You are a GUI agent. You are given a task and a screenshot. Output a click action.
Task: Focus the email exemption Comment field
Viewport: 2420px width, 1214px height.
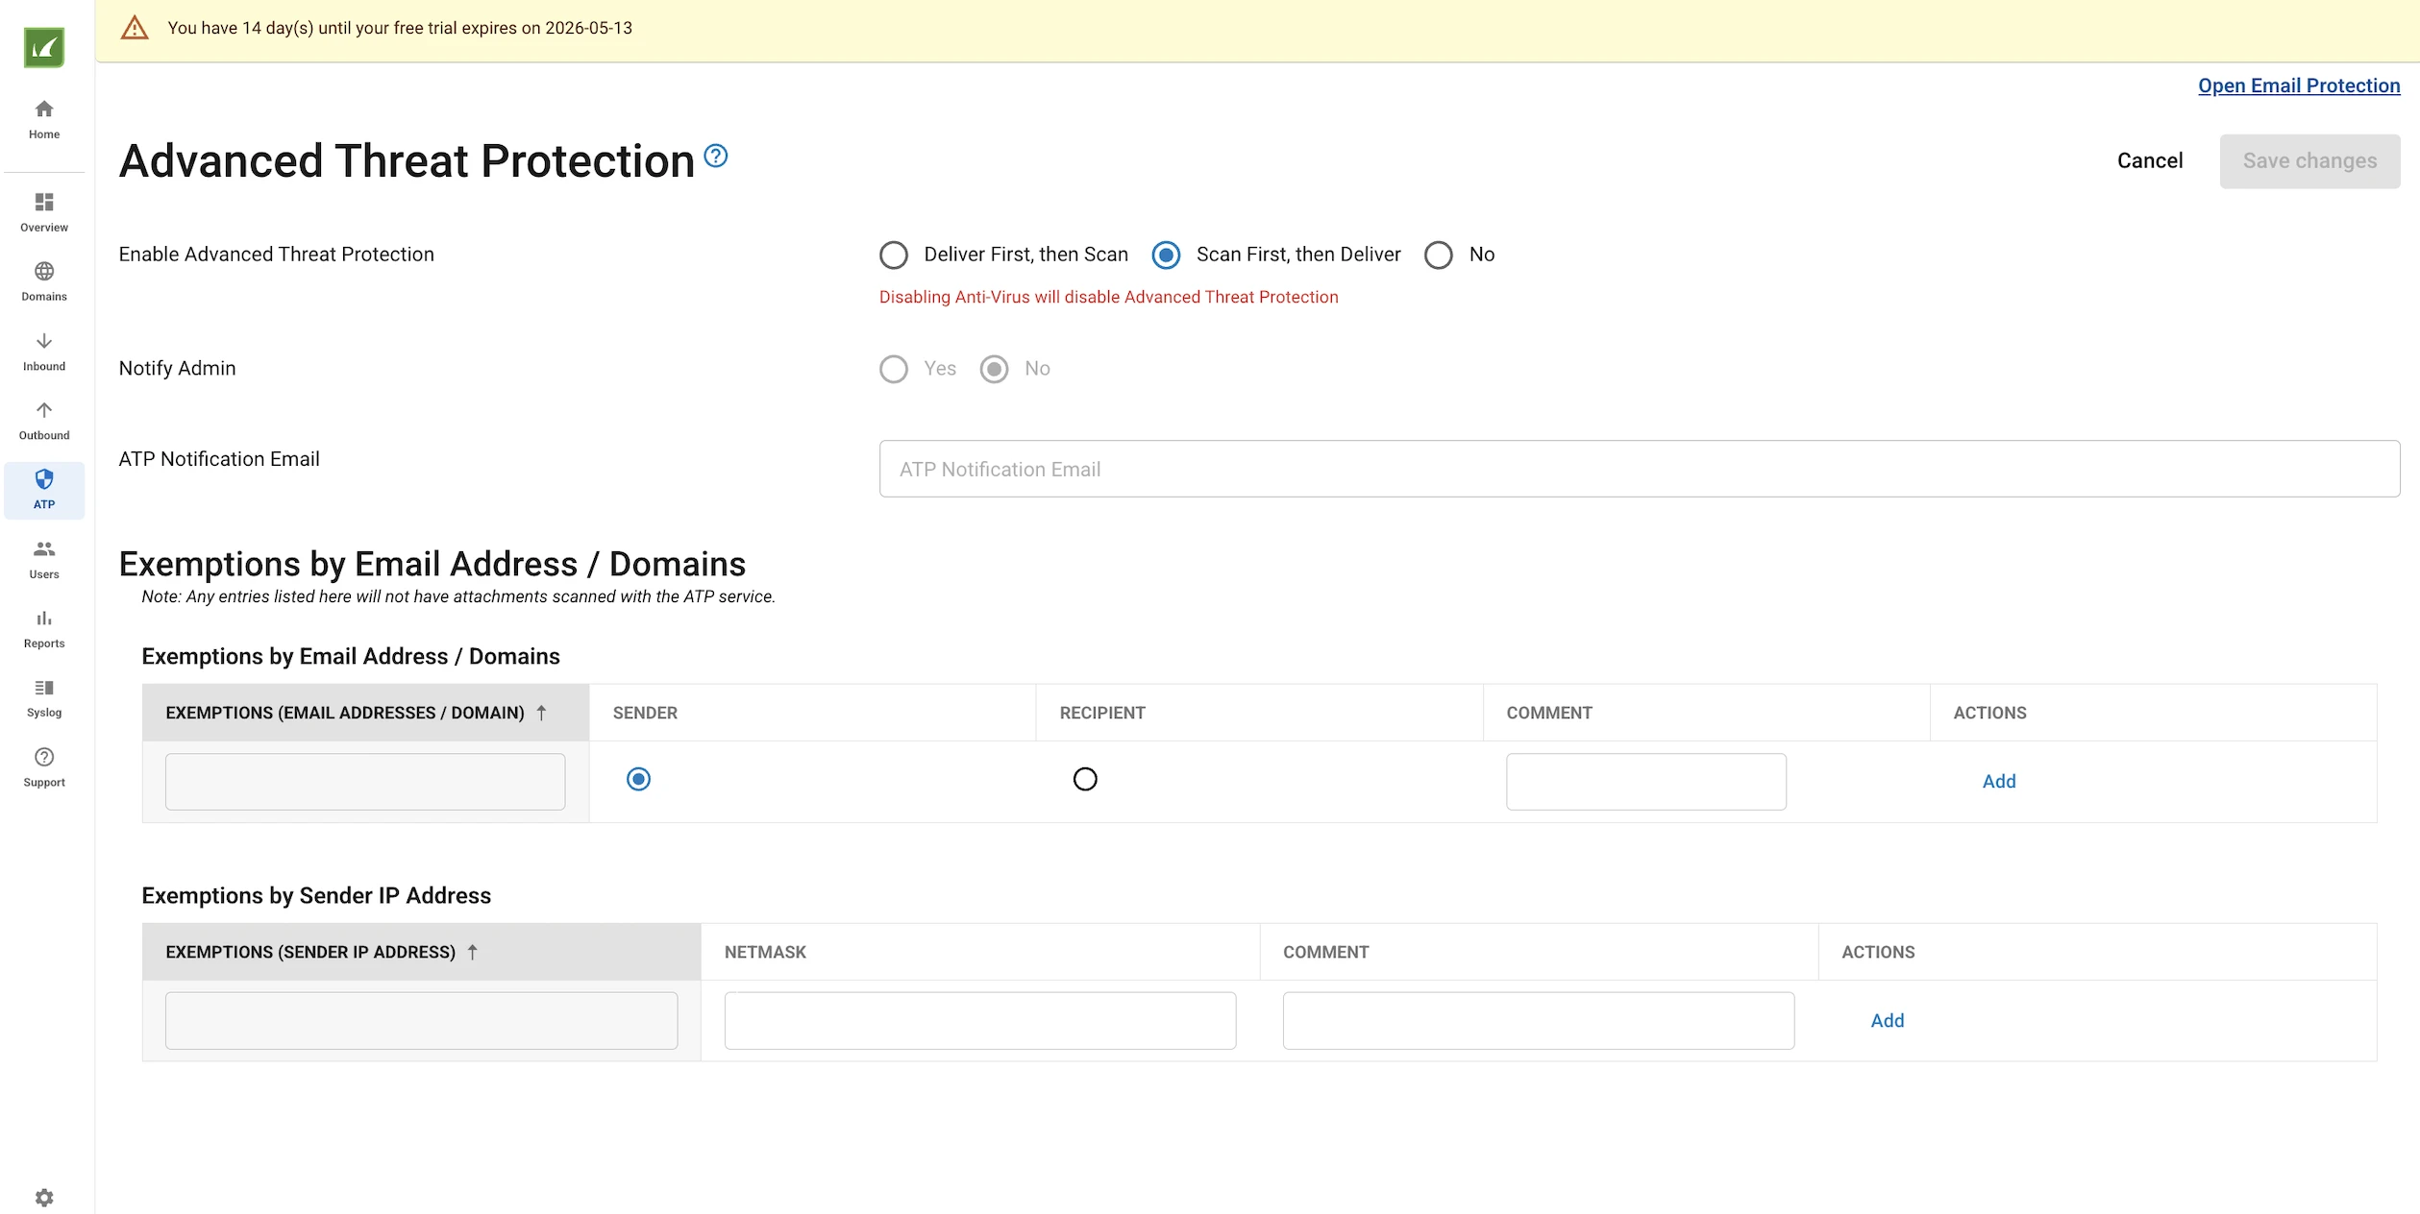coord(1646,782)
